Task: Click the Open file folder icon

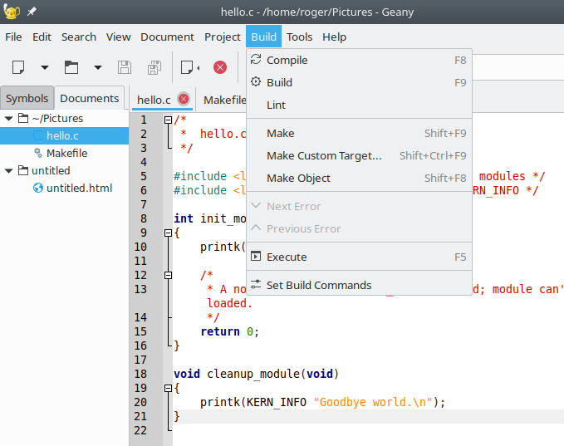Action: click(71, 67)
